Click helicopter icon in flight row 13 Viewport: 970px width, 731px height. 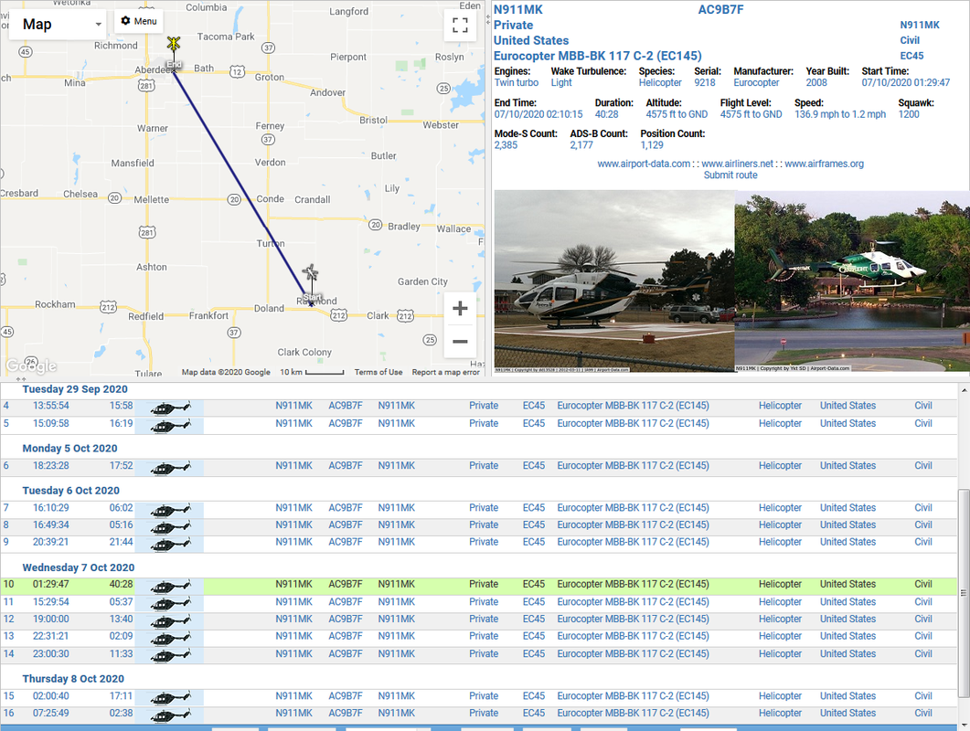tap(170, 638)
